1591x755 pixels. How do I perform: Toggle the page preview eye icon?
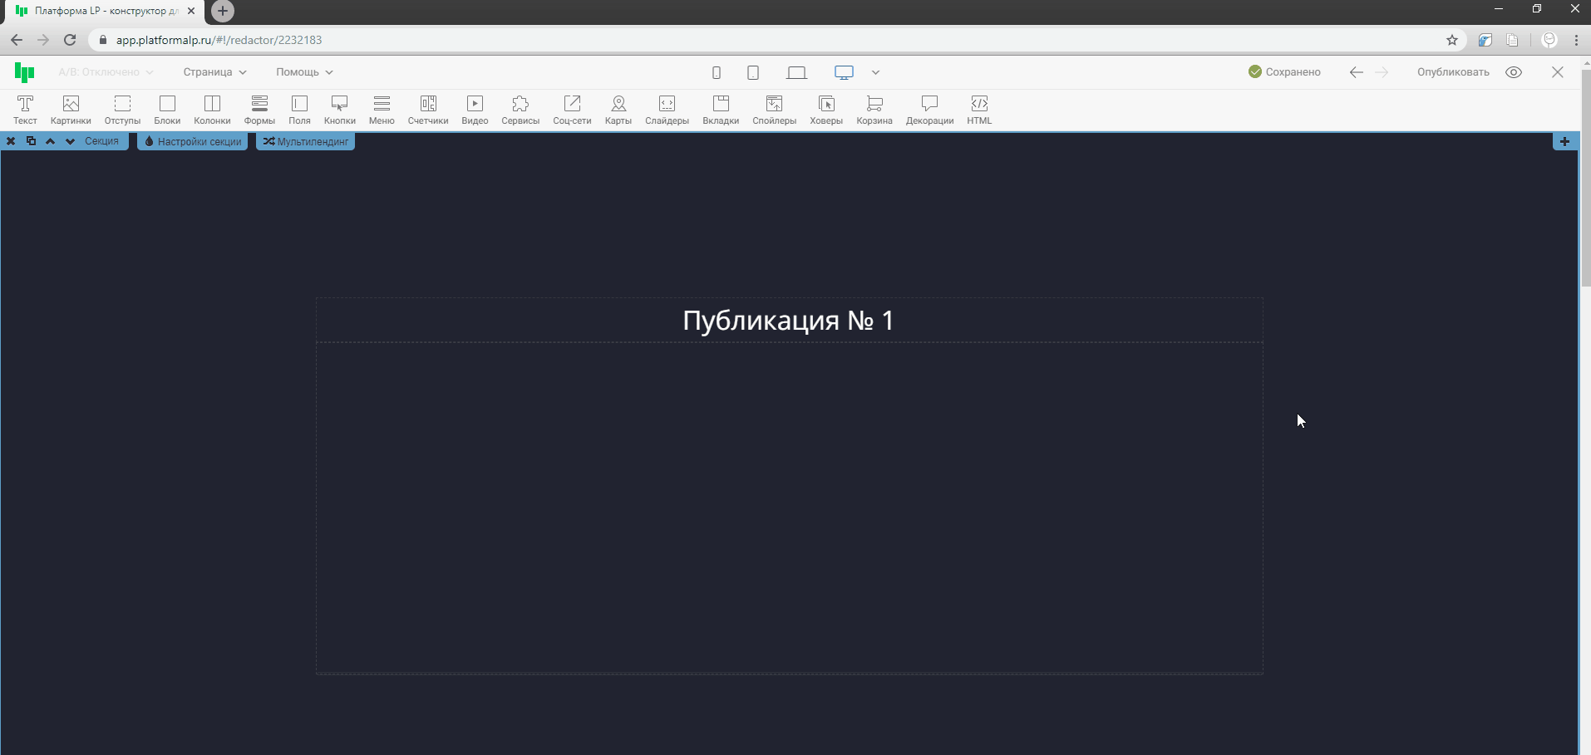[1514, 72]
